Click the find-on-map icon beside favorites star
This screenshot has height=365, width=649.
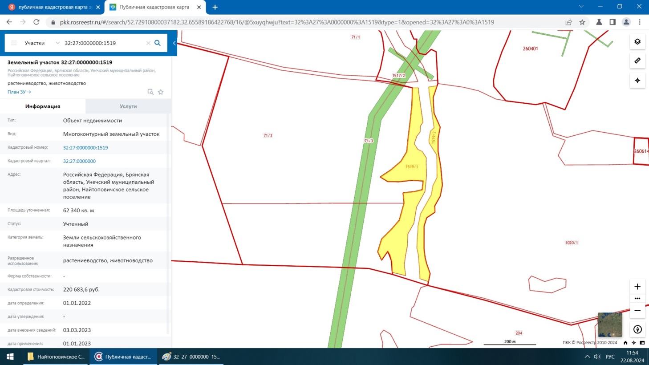point(150,92)
